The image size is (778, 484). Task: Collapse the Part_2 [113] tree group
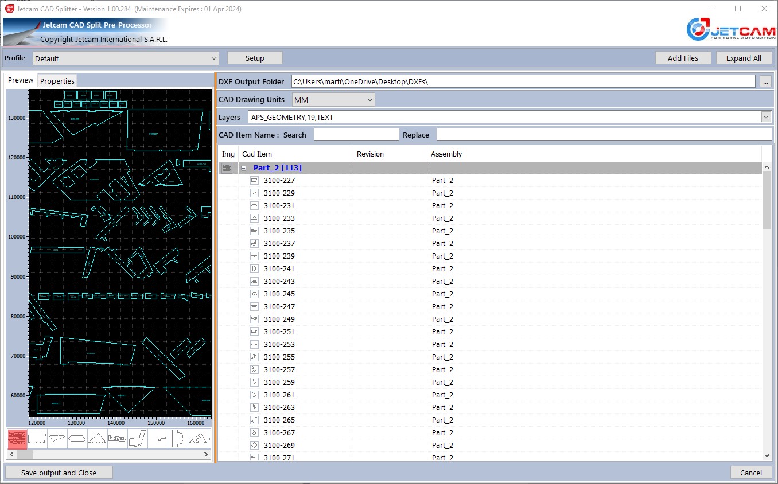[243, 168]
